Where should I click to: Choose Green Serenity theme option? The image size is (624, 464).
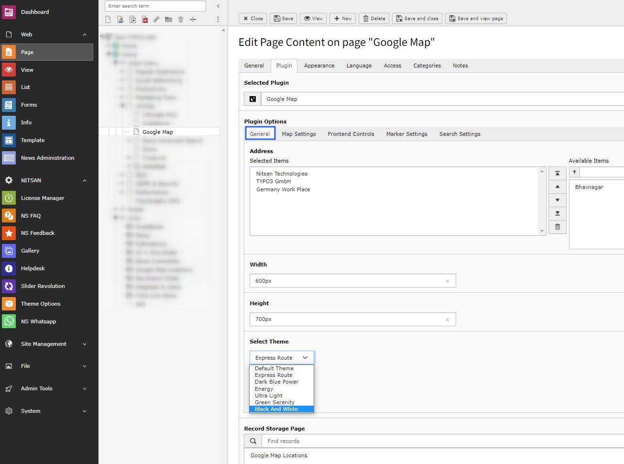point(282,402)
